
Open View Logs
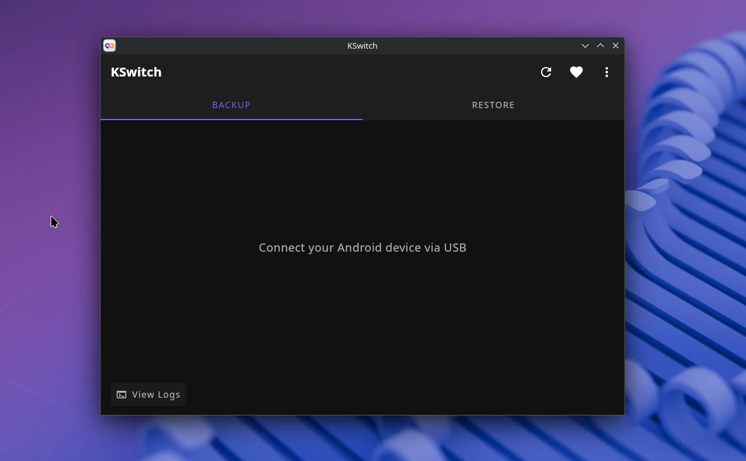pyautogui.click(x=156, y=395)
